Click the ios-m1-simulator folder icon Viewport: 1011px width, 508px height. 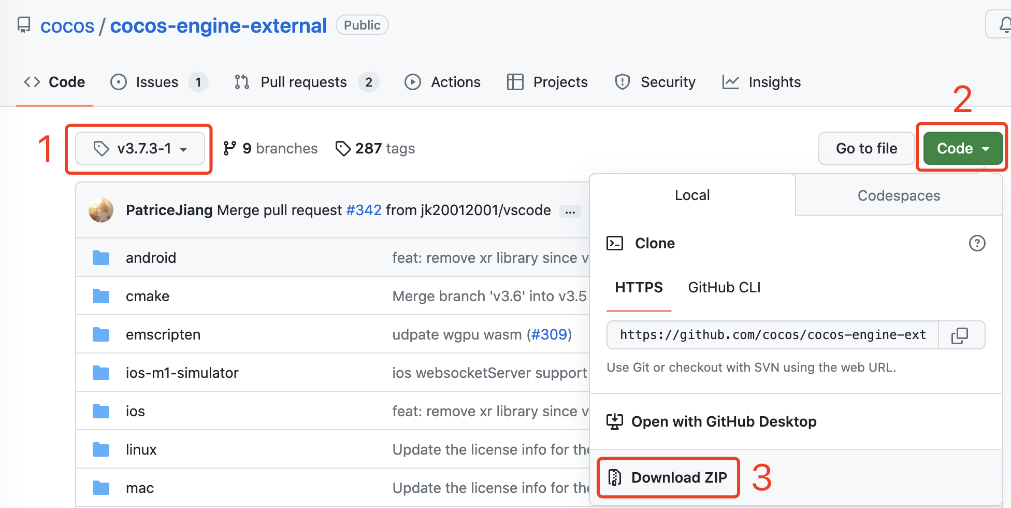pos(101,373)
